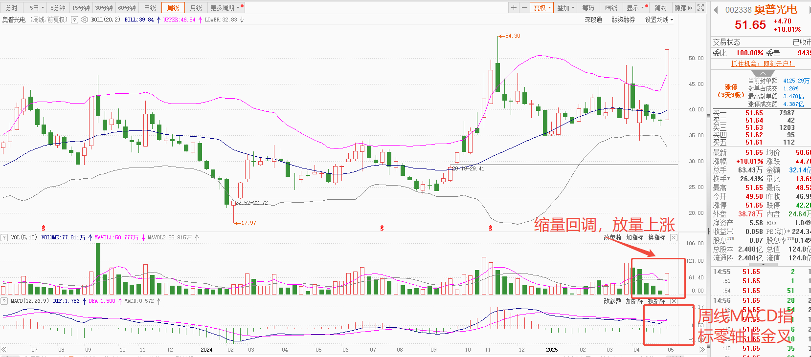Click 改参数 in the VOL panel
The height and width of the screenshot is (357, 811).
612,237
